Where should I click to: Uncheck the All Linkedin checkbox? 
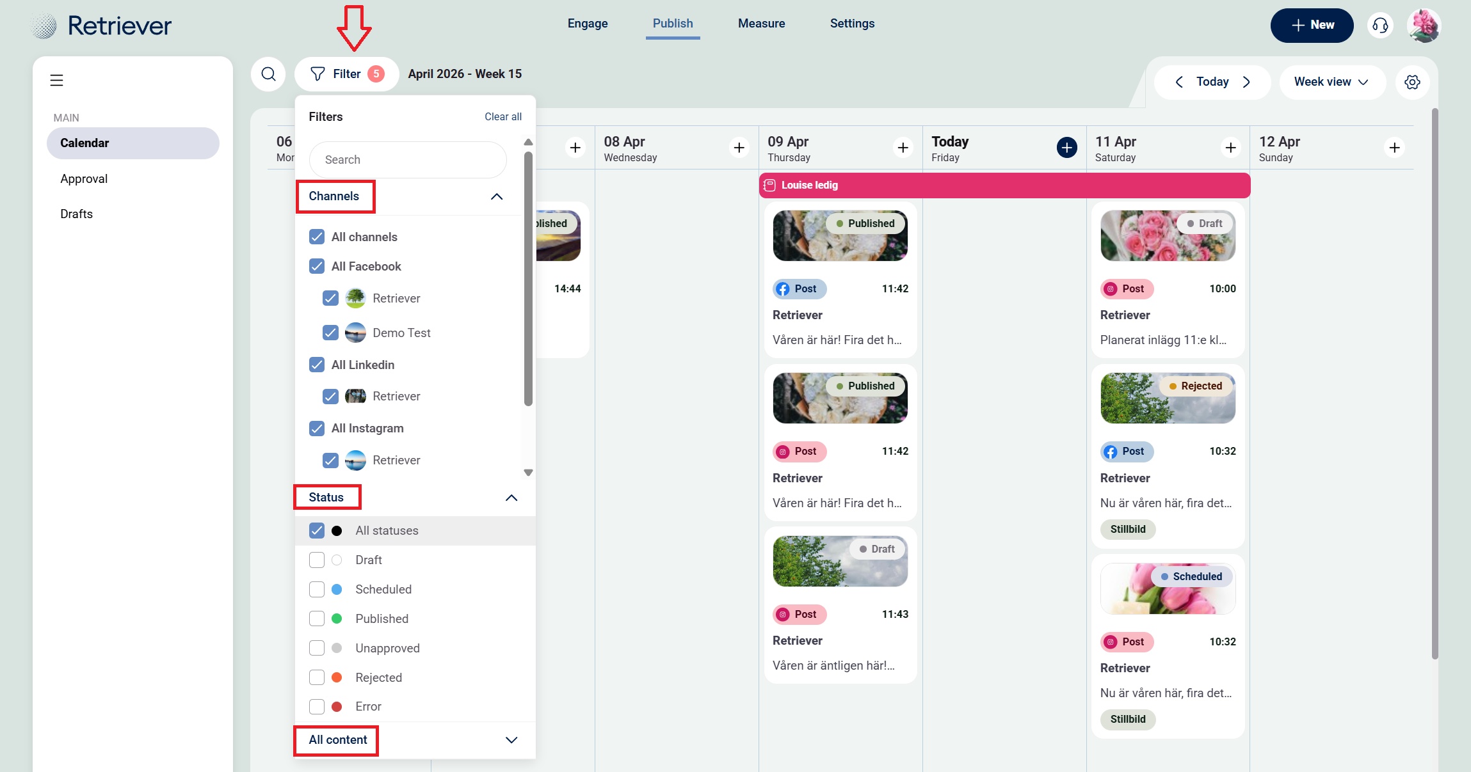[317, 365]
